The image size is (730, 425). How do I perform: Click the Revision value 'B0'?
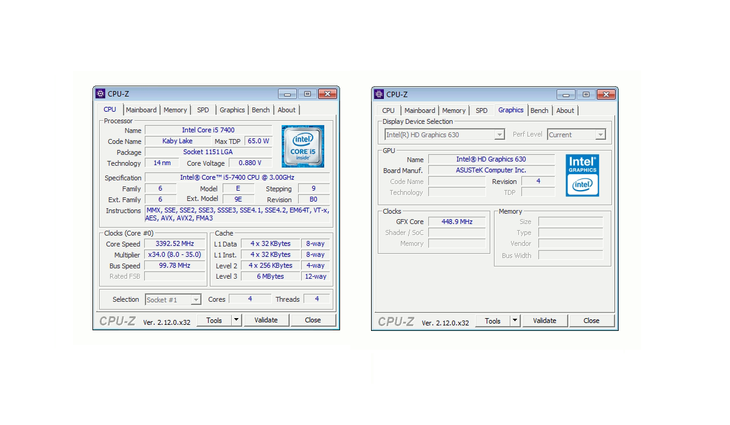click(x=313, y=199)
